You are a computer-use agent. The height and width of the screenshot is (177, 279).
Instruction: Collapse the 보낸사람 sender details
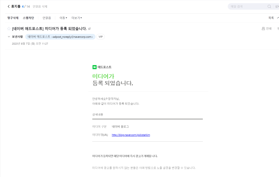pos(9,37)
